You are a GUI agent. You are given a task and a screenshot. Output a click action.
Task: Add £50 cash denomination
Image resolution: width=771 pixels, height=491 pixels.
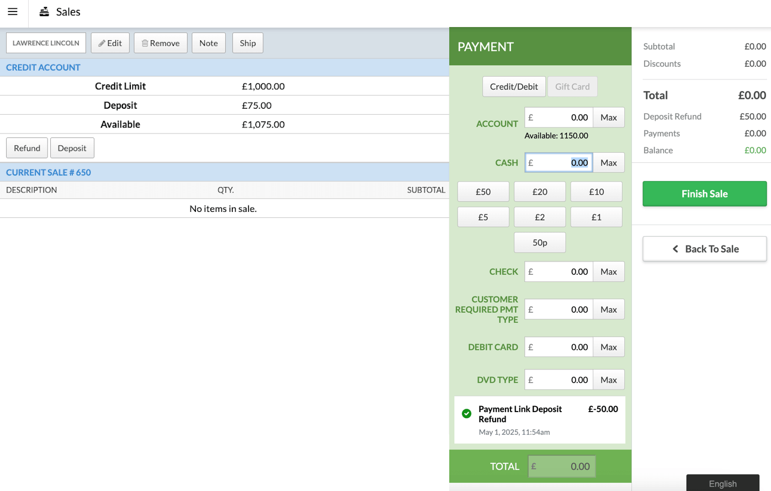pos(483,192)
